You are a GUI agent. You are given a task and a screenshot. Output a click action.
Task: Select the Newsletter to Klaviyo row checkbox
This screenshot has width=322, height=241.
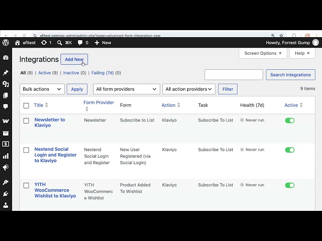[26, 120]
